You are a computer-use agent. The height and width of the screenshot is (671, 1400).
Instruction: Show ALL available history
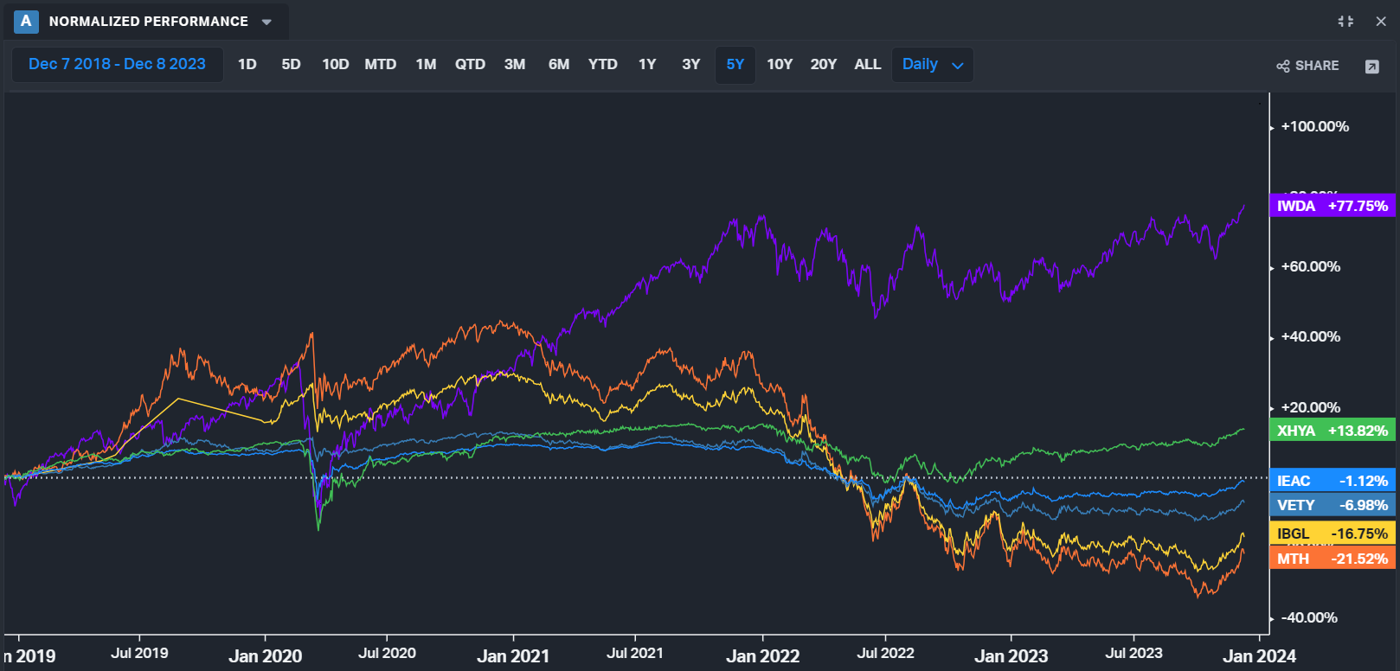point(868,64)
